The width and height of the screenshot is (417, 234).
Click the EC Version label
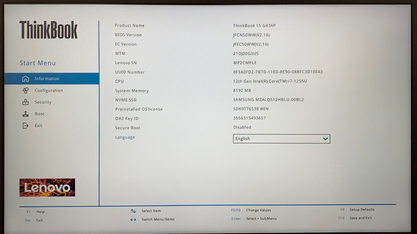tap(126, 44)
